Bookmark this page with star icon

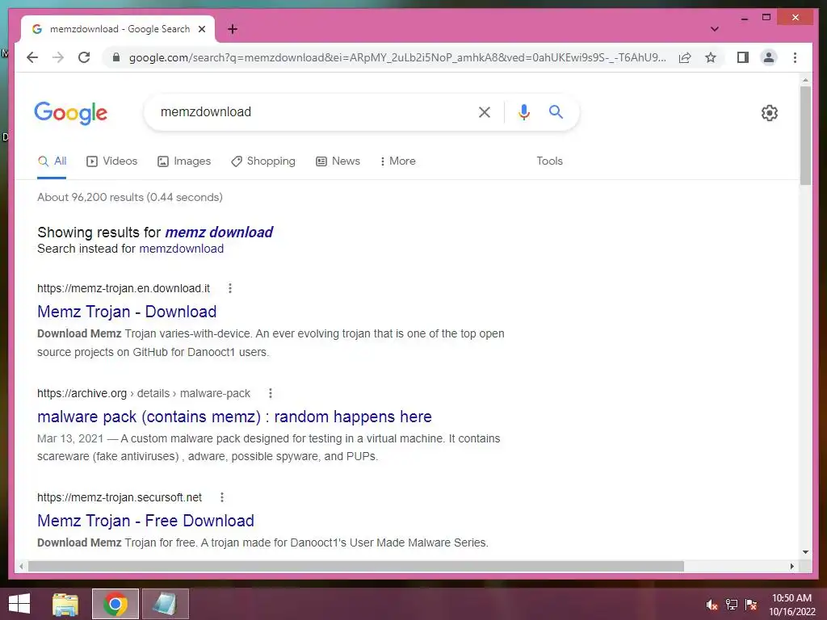tap(711, 57)
